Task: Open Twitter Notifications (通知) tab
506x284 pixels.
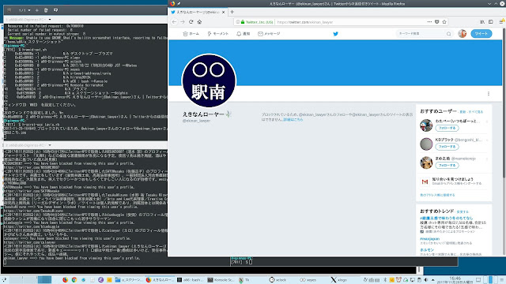Action: pyautogui.click(x=244, y=33)
